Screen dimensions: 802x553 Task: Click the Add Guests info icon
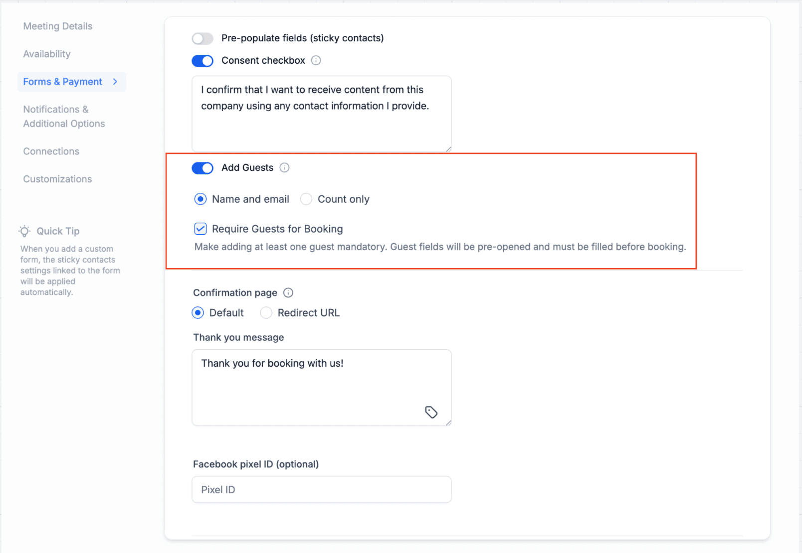[284, 167]
